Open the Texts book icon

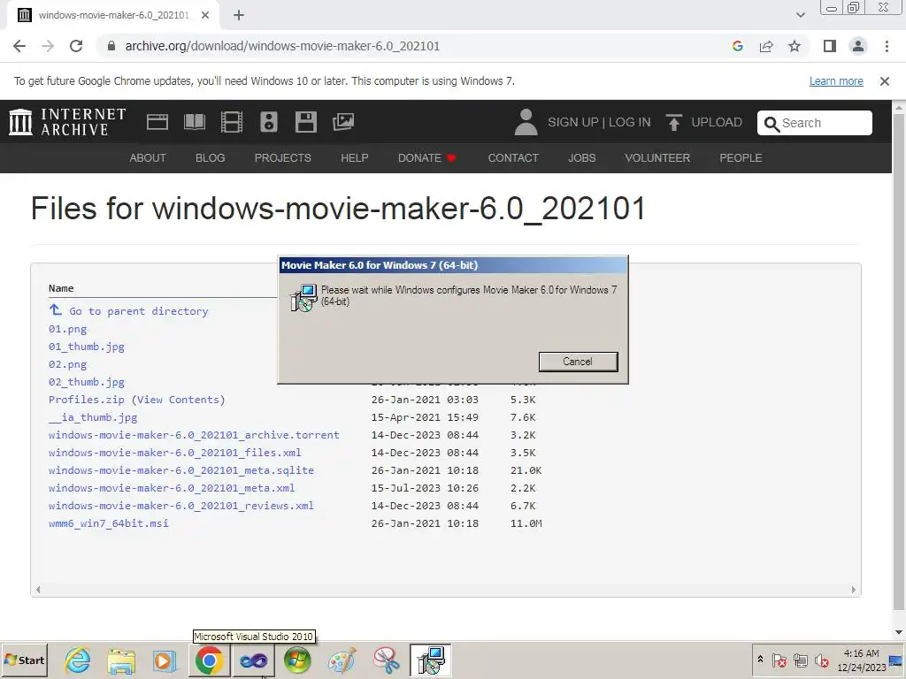194,122
